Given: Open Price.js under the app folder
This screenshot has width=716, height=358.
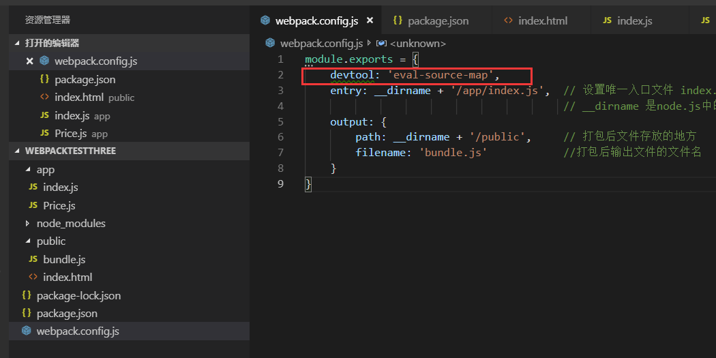Looking at the screenshot, I should [59, 205].
